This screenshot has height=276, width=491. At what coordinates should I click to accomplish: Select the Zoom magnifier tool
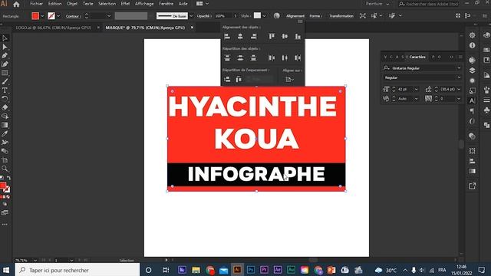(x=5, y=169)
